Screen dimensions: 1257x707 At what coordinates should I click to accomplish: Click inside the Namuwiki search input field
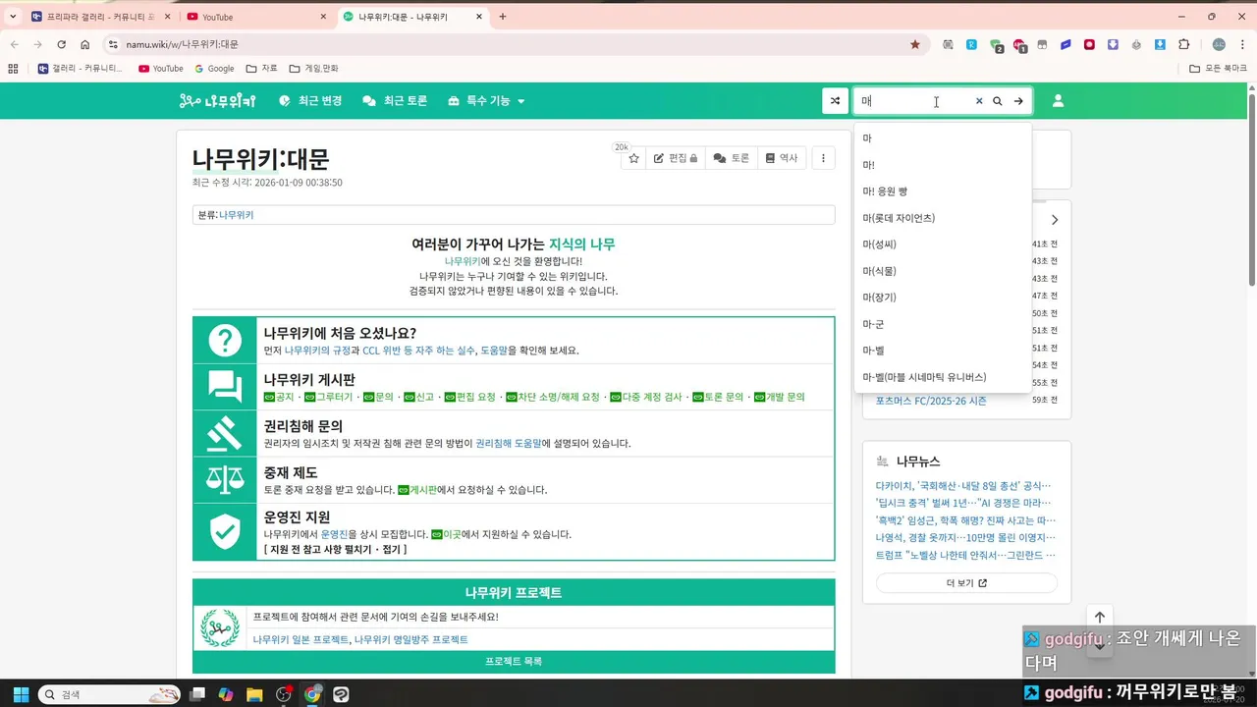pyautogui.click(x=913, y=101)
